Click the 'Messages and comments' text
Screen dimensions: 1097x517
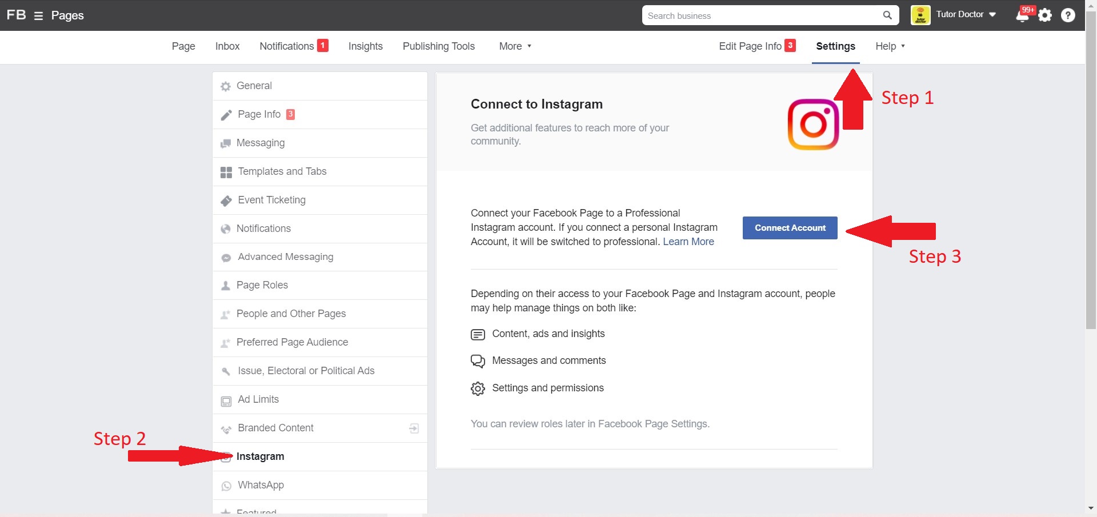click(x=549, y=360)
